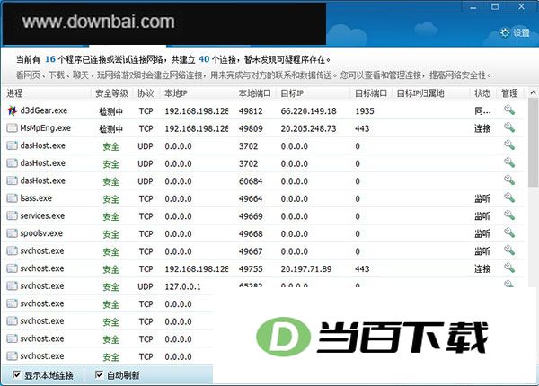This screenshot has height=386, width=539.
Task: Click the connection count 40
Action: 204,59
